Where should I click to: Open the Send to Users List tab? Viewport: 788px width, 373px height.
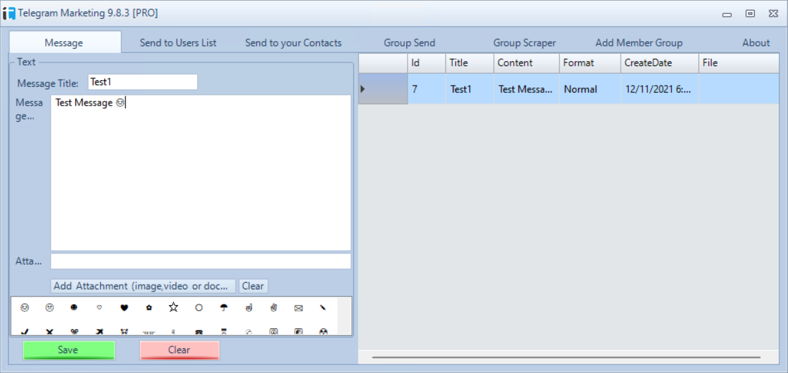click(x=178, y=42)
